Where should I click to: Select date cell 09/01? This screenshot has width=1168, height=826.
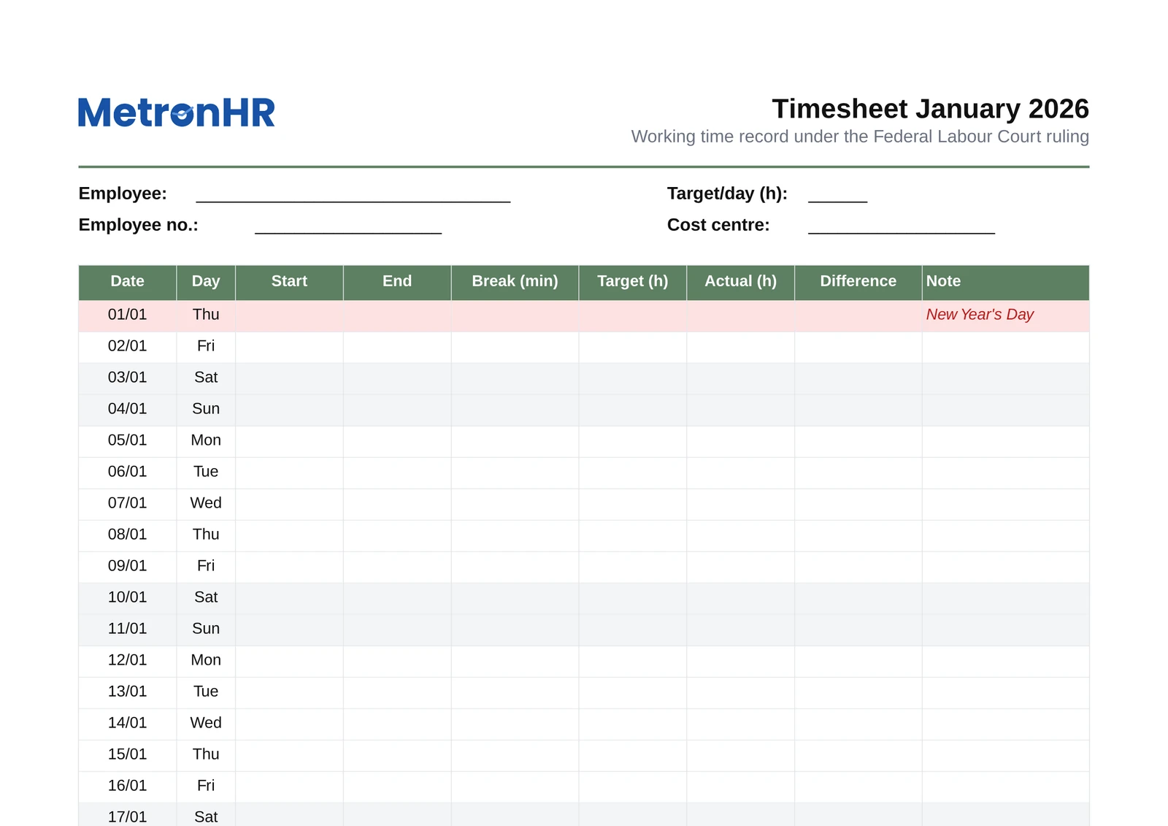click(x=128, y=567)
